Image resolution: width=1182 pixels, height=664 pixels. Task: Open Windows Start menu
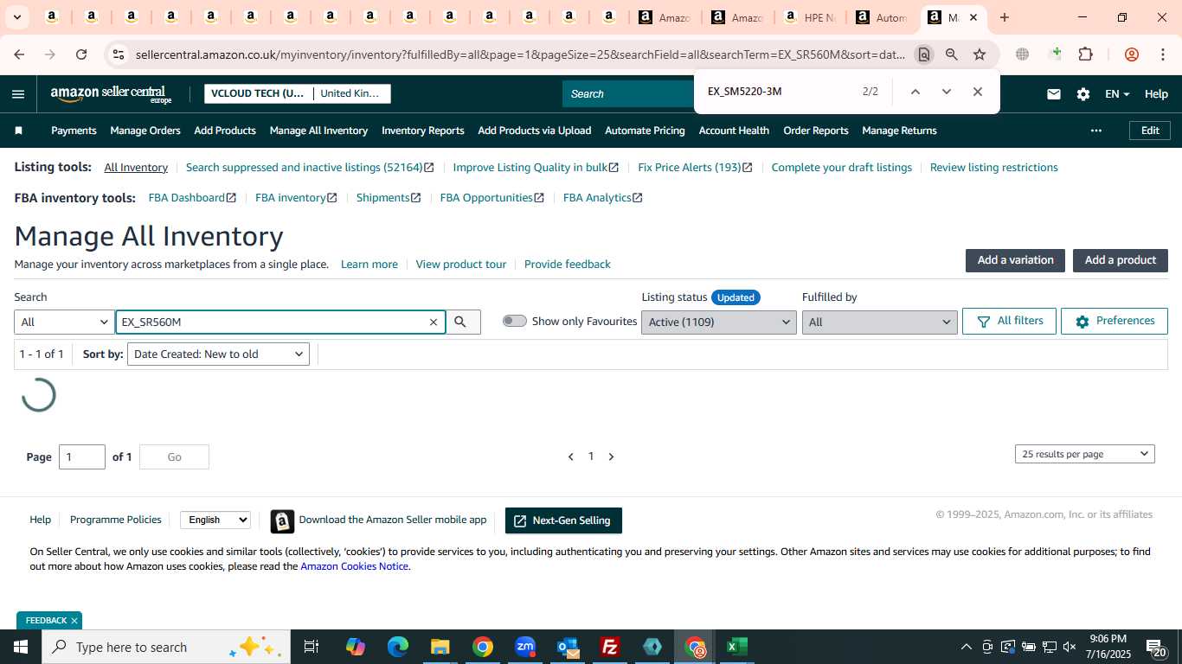pyautogui.click(x=21, y=647)
